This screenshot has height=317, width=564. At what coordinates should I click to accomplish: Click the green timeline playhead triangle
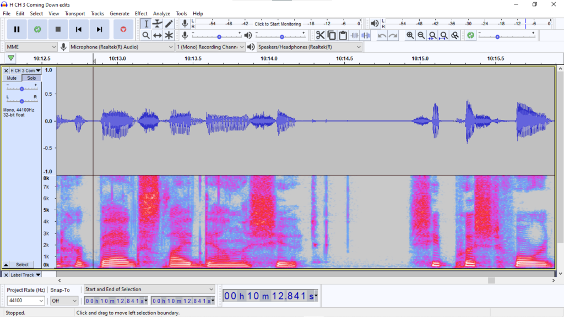[11, 58]
